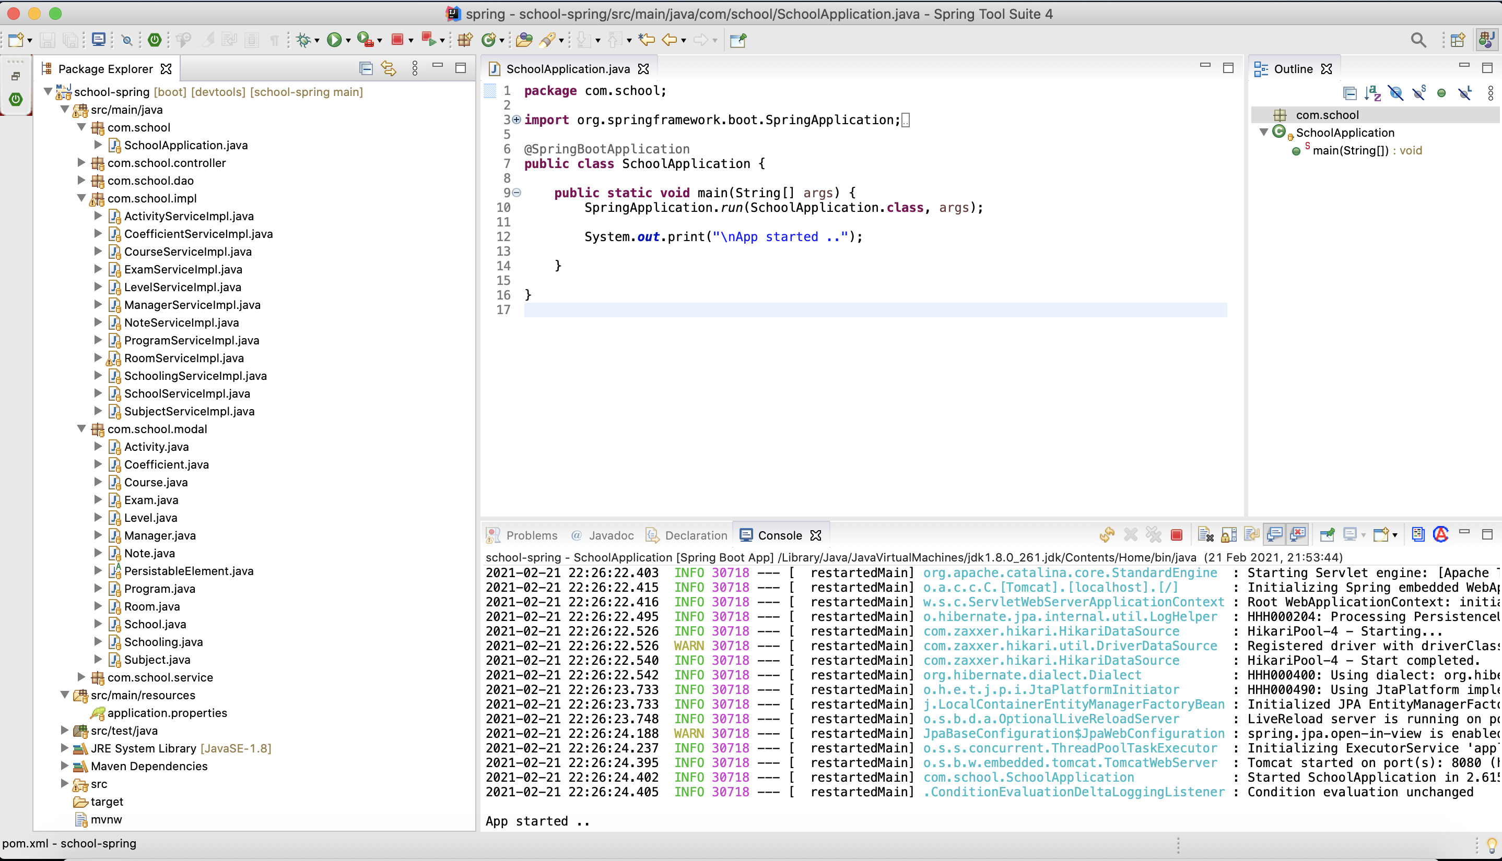This screenshot has height=861, width=1502.
Task: Terminate the console with red stop button
Action: pyautogui.click(x=1177, y=535)
